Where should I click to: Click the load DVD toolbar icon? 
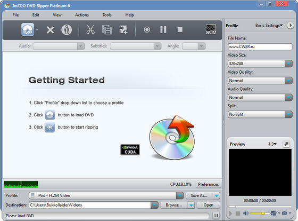(x=28, y=30)
